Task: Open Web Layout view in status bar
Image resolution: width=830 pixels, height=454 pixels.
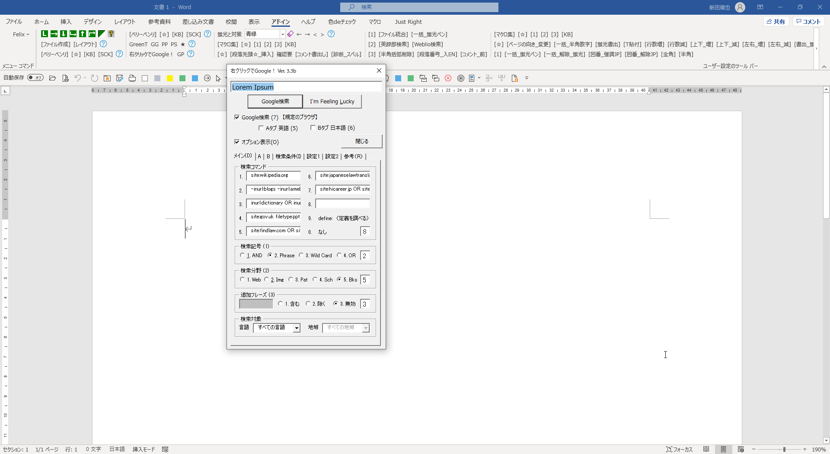Action: pyautogui.click(x=741, y=449)
